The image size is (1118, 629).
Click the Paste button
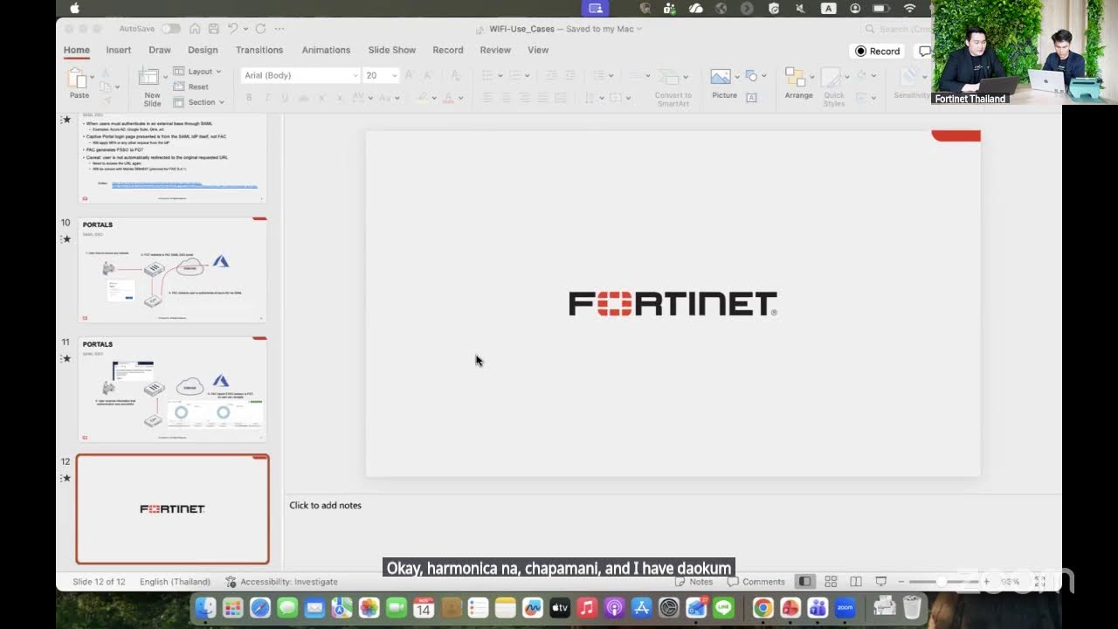click(79, 84)
